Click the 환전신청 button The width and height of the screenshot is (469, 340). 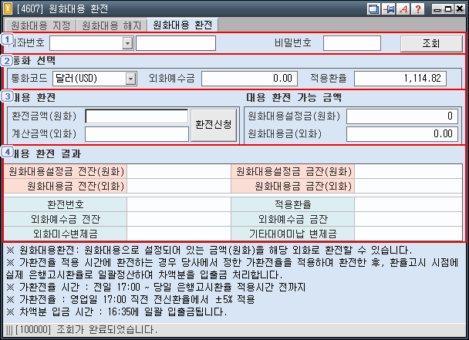point(214,125)
